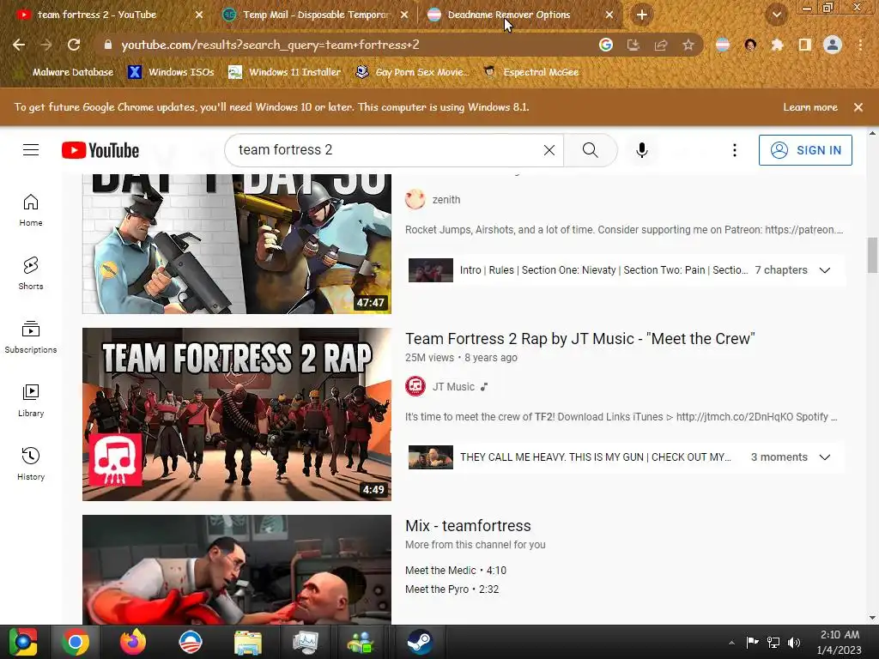Click the Mix teamfortress thumbnail
The width and height of the screenshot is (879, 659).
click(x=237, y=570)
